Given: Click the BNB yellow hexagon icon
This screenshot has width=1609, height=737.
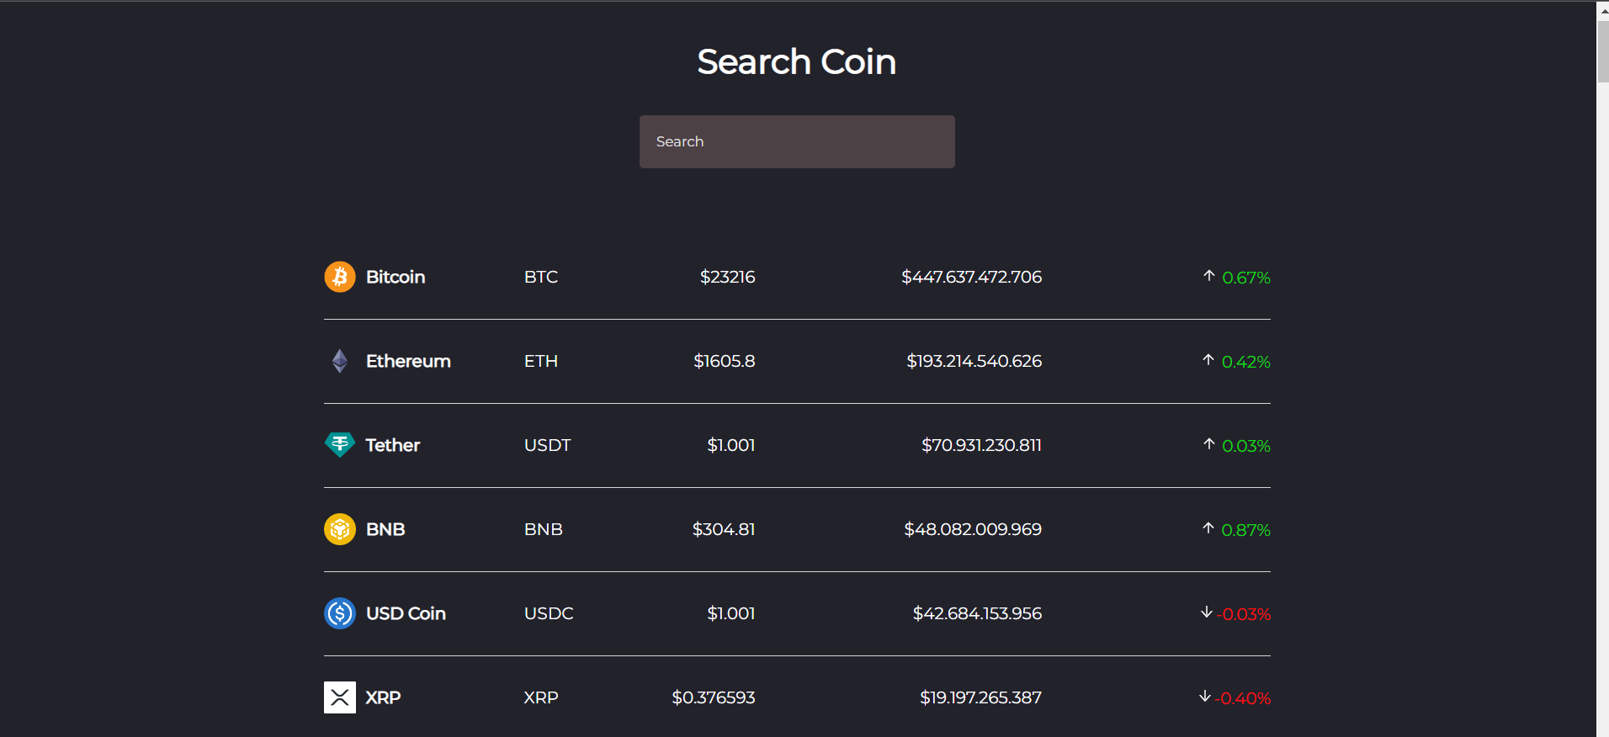Looking at the screenshot, I should (x=339, y=528).
